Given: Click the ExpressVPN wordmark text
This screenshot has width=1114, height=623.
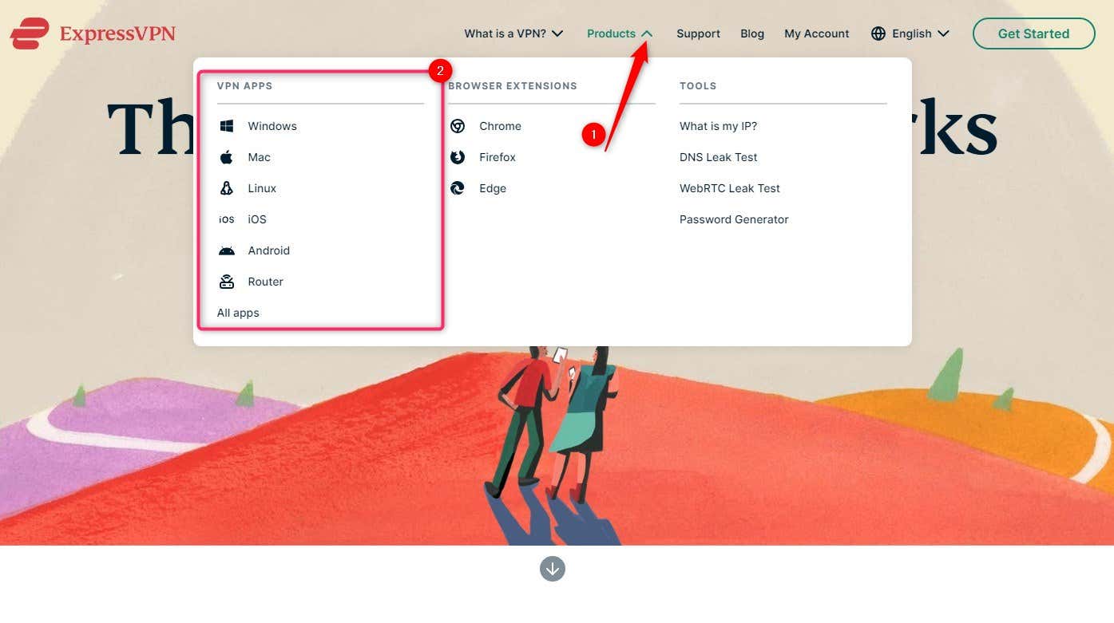Looking at the screenshot, I should [x=117, y=34].
